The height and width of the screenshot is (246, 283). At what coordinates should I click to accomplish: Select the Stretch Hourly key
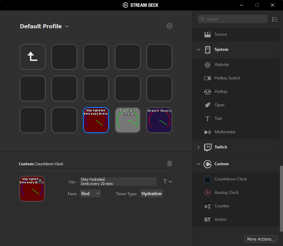(x=159, y=120)
